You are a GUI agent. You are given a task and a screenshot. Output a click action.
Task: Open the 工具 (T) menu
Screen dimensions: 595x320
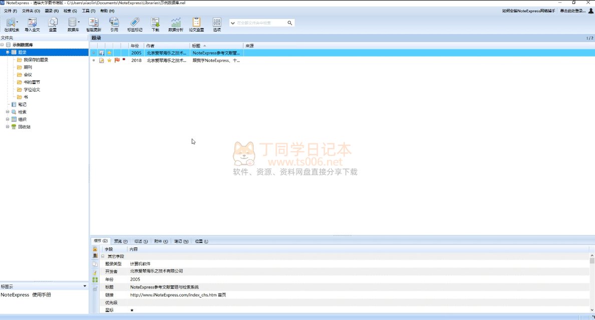point(89,11)
